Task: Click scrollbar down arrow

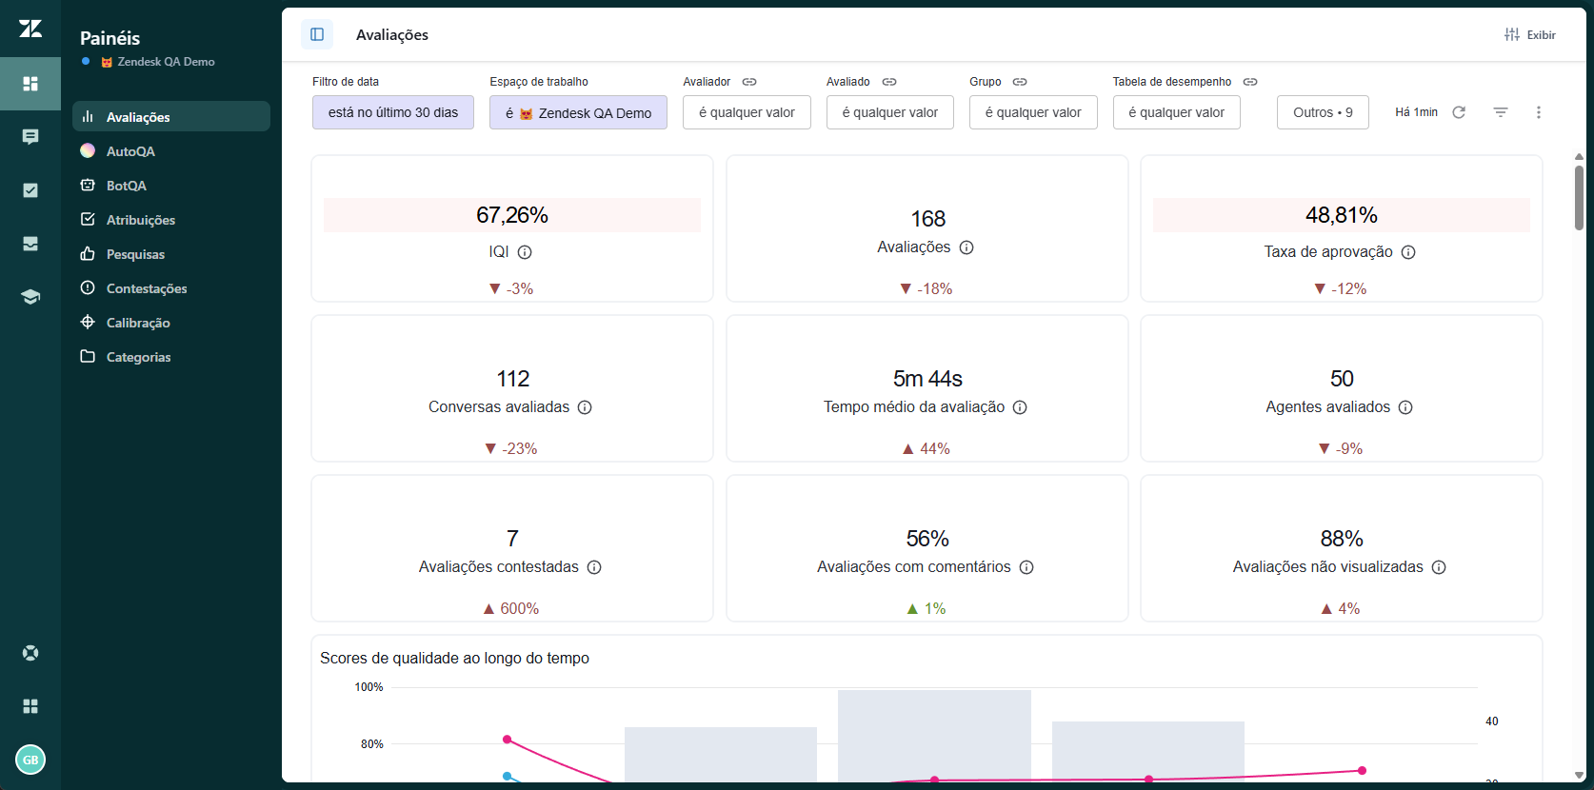Action: (x=1579, y=775)
